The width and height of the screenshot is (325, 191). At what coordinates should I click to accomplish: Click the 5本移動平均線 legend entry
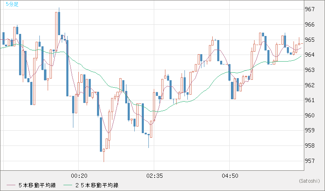click(x=37, y=185)
